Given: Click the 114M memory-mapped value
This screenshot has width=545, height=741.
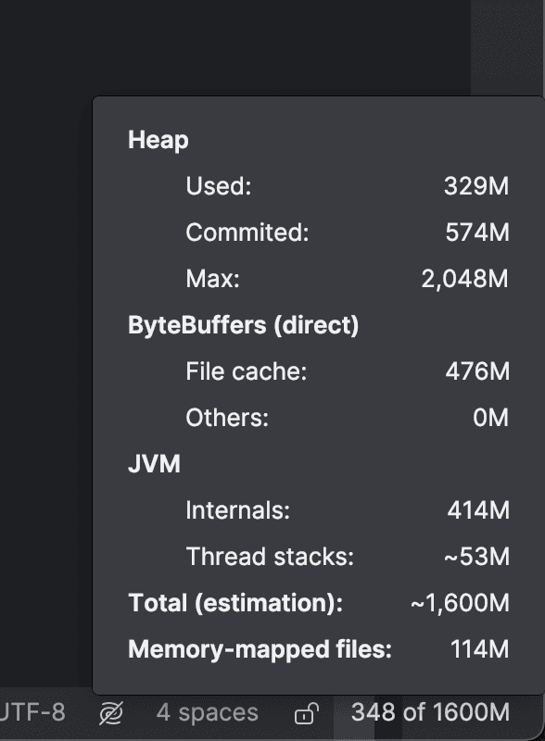Looking at the screenshot, I should tap(480, 649).
